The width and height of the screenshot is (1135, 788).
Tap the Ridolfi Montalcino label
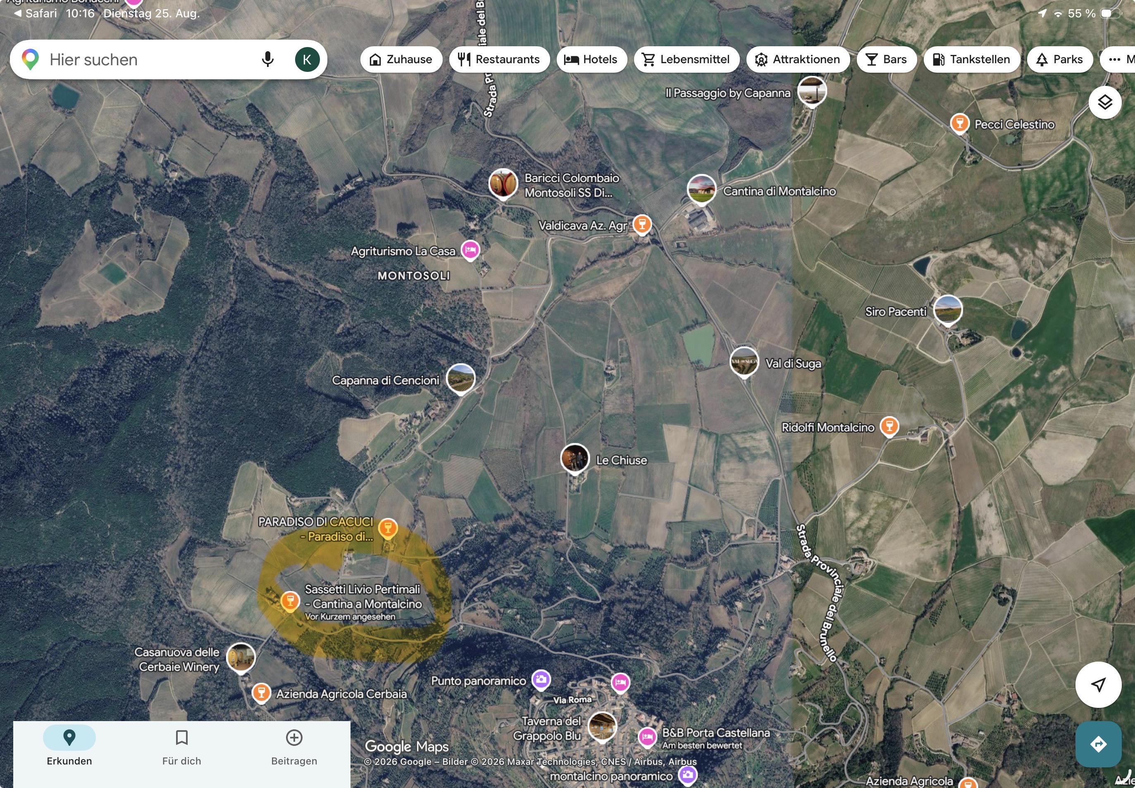[827, 427]
